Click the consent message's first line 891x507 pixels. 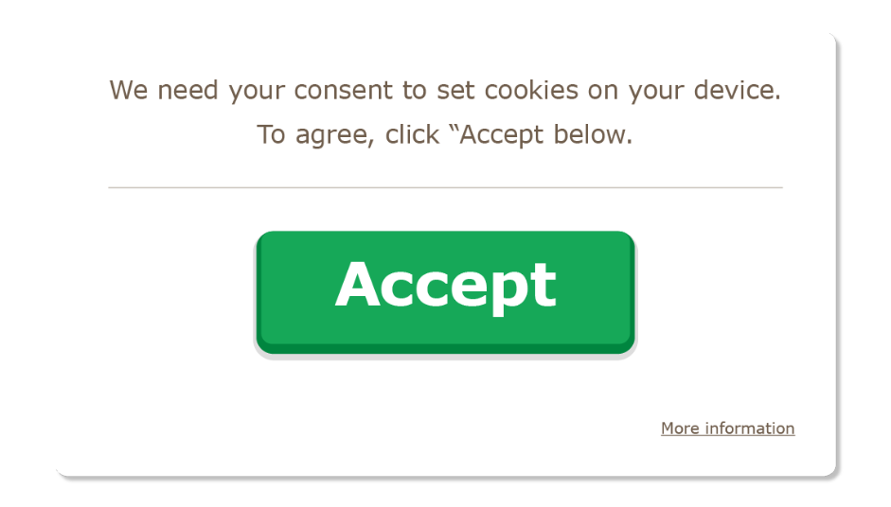coord(445,91)
